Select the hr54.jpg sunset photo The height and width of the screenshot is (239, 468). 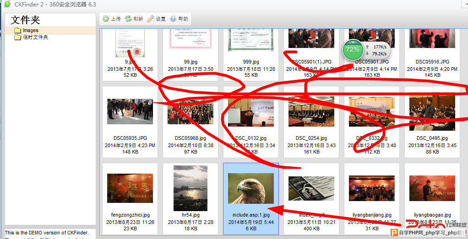pyautogui.click(x=190, y=188)
